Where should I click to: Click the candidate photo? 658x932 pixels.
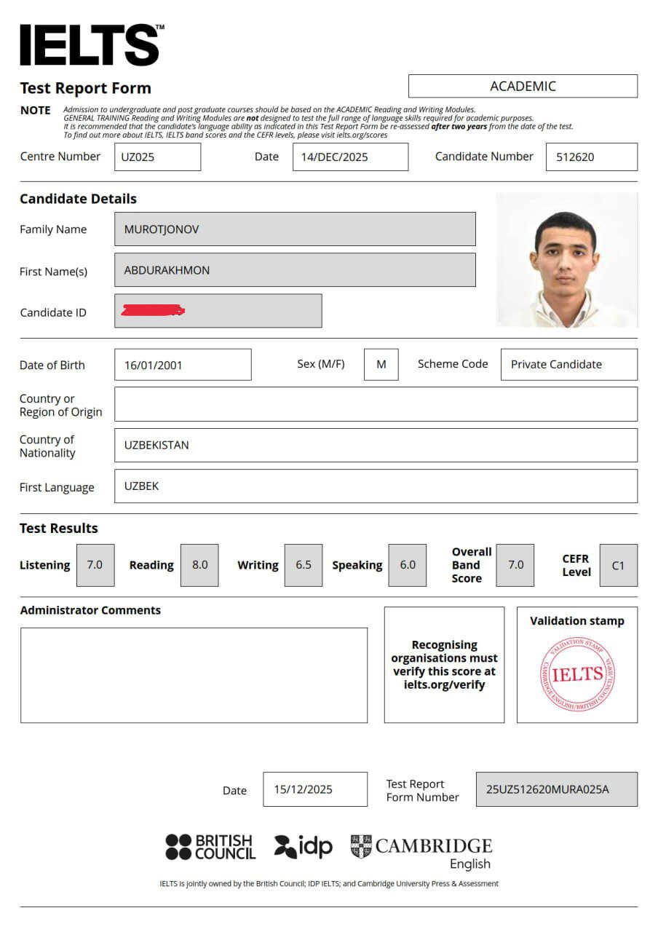(566, 260)
